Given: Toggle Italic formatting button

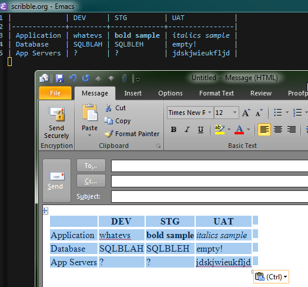Looking at the screenshot, I should (x=187, y=130).
